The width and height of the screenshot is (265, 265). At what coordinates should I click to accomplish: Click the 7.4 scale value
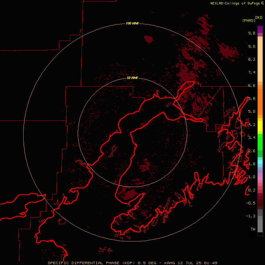pos(252,72)
